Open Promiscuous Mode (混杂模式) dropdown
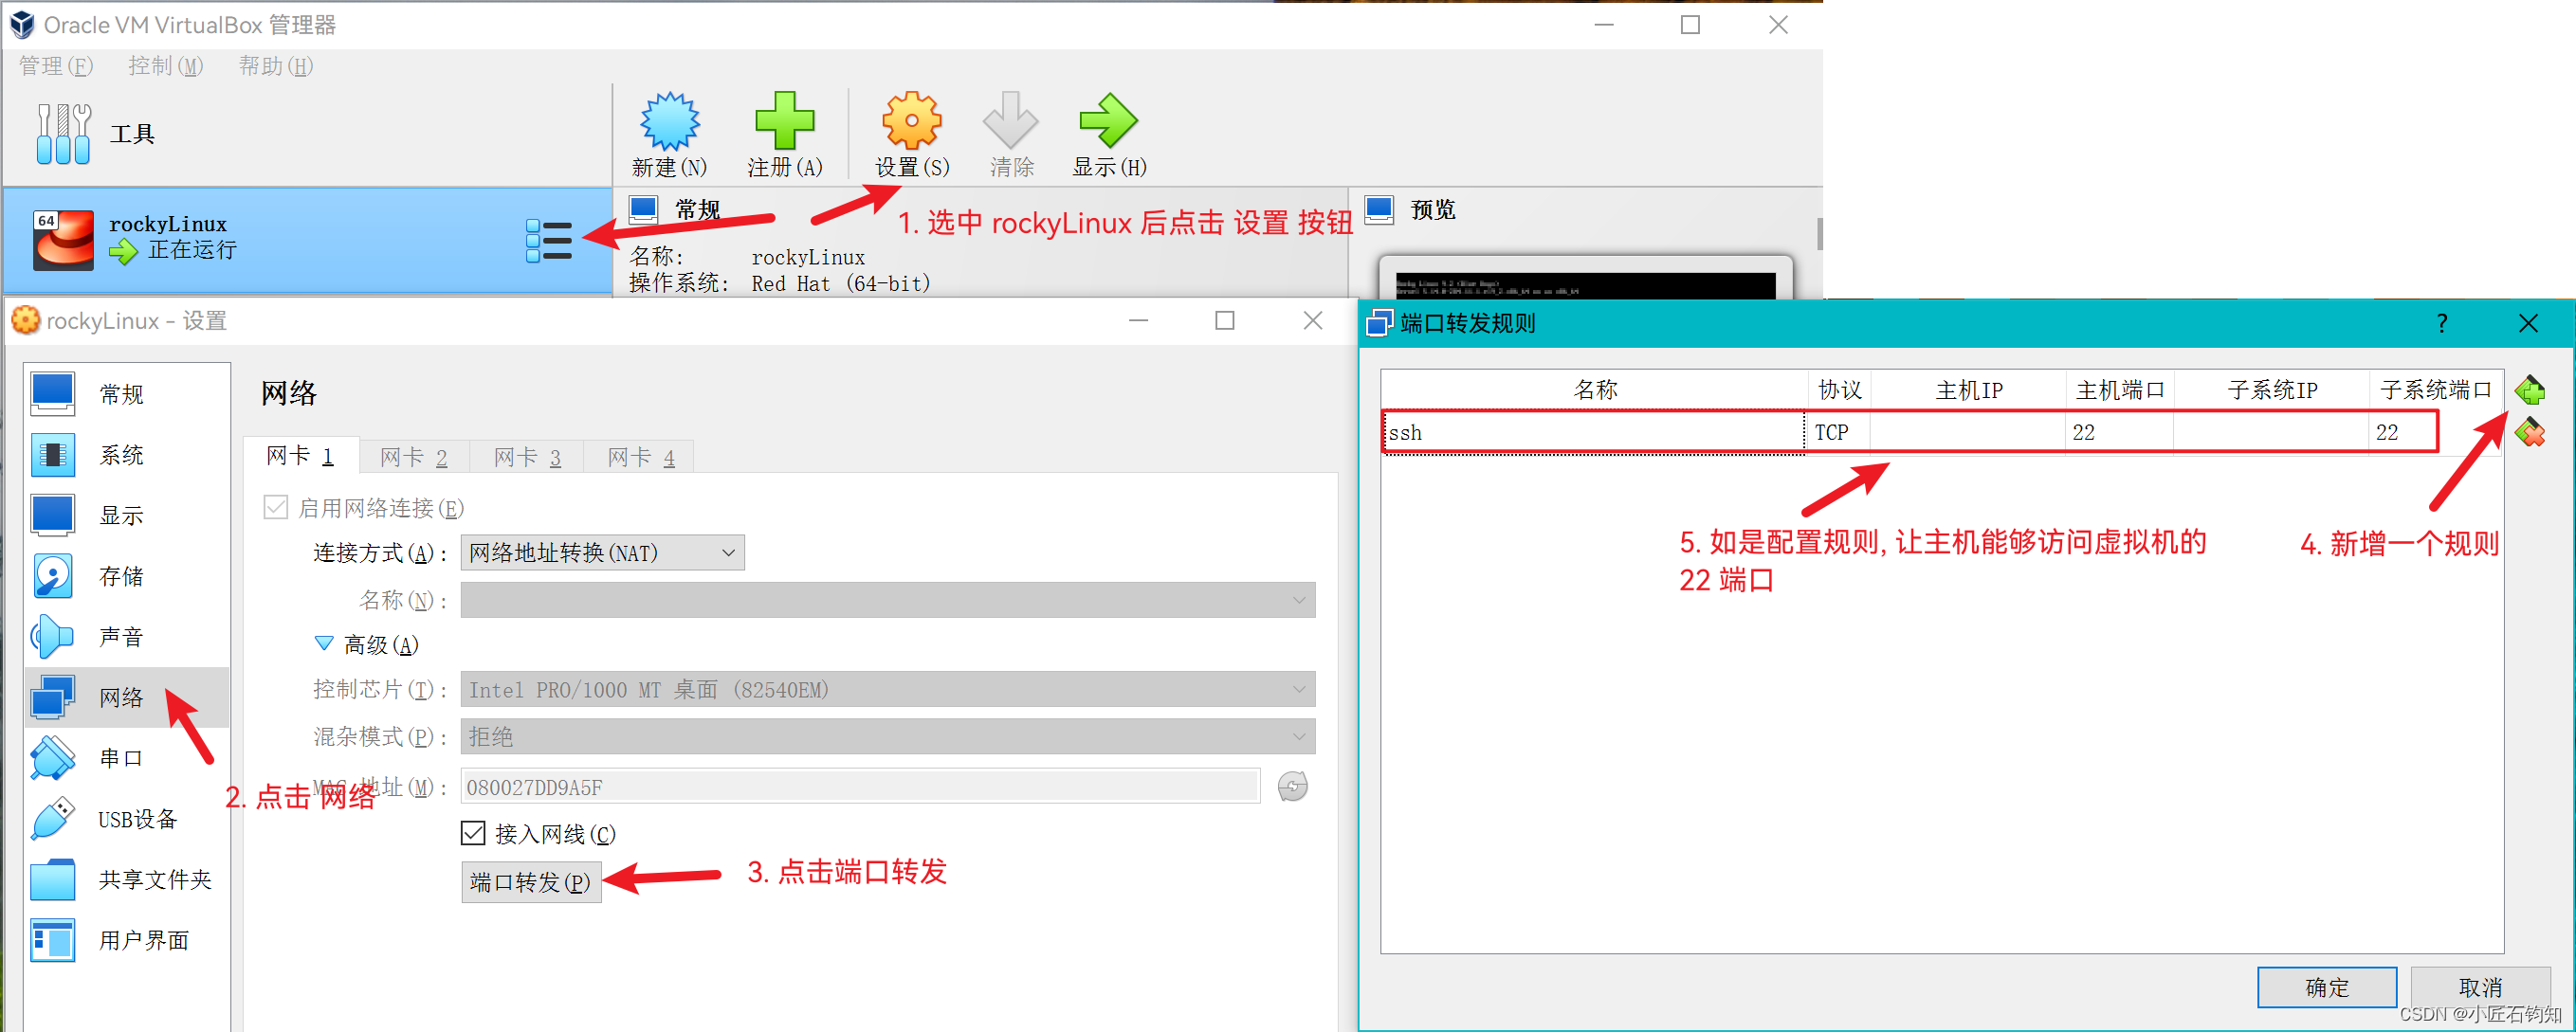2576x1032 pixels. (x=887, y=736)
